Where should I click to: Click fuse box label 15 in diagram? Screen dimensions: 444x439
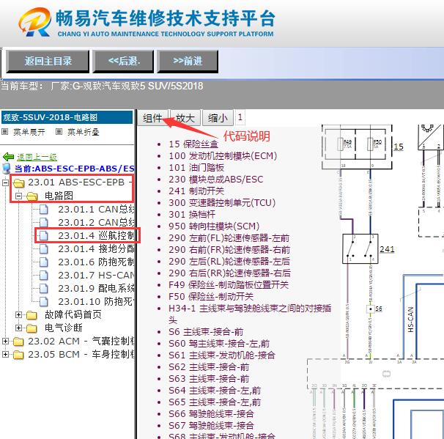399,147
